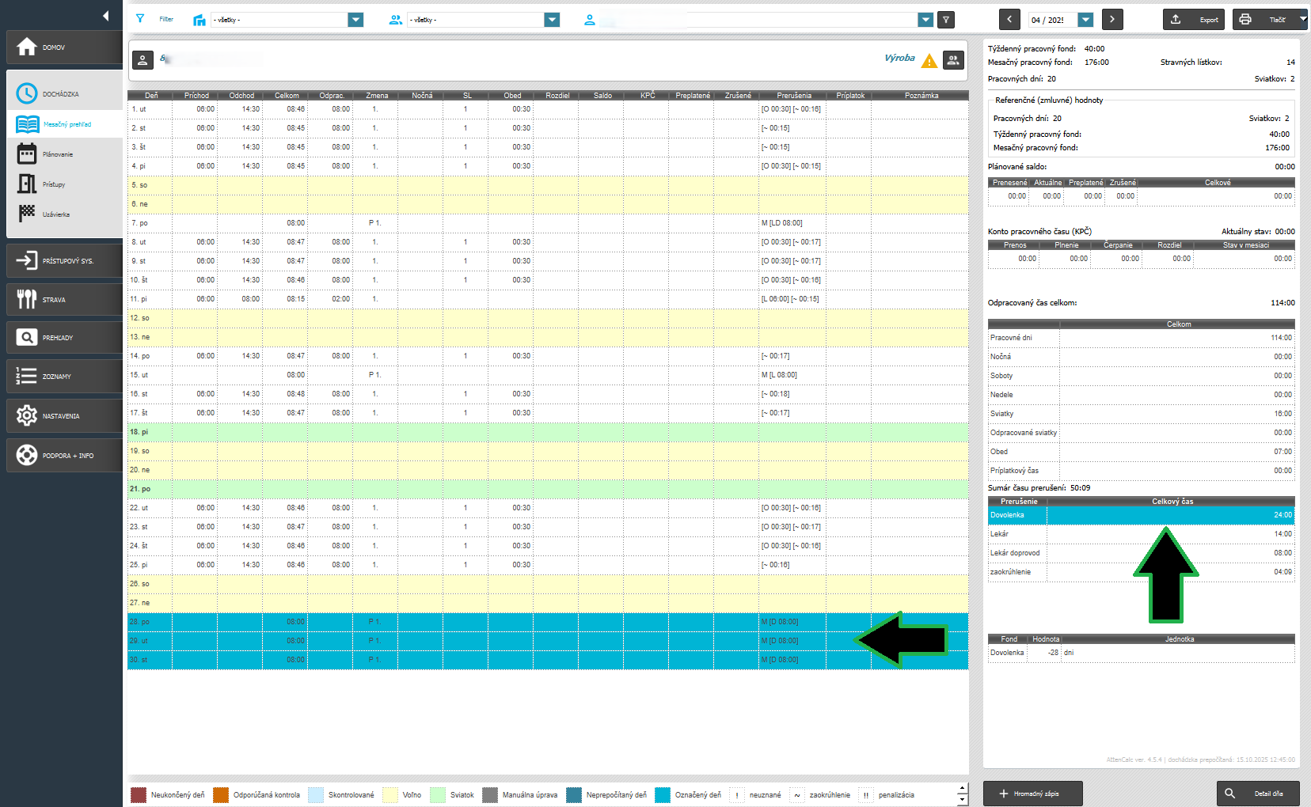Image resolution: width=1311 pixels, height=807 pixels.
Task: Open the Plánovanie calendar item
Action: [57, 154]
